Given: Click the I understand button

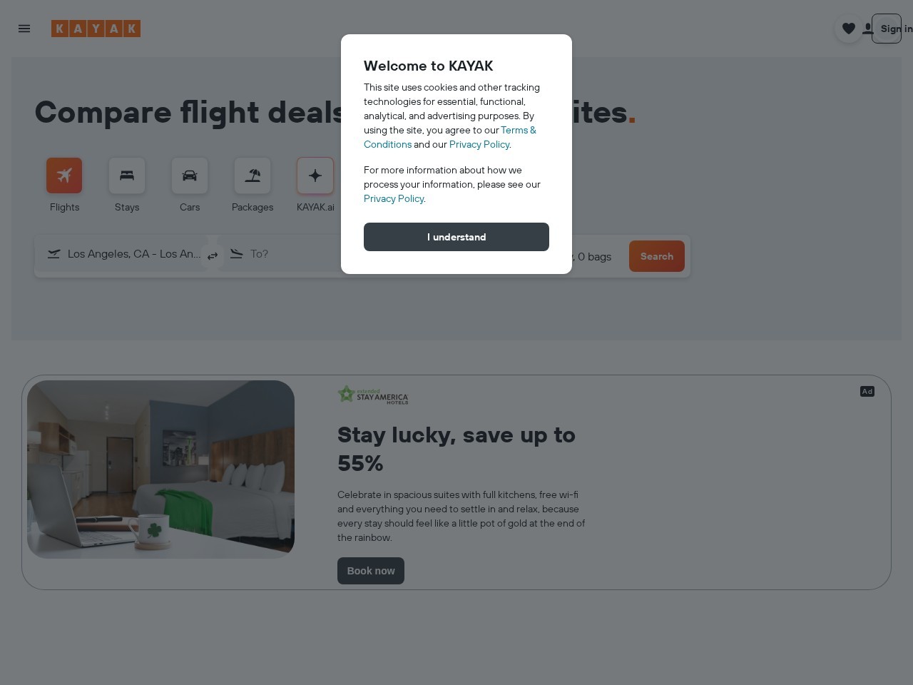Looking at the screenshot, I should pos(456,237).
